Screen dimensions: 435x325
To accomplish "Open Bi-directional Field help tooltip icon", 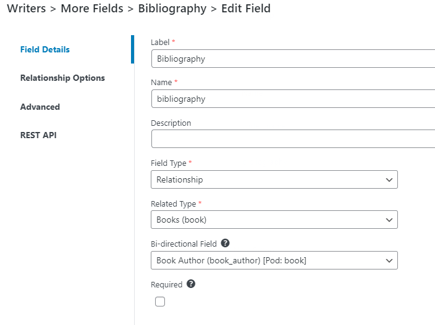I will coord(225,243).
